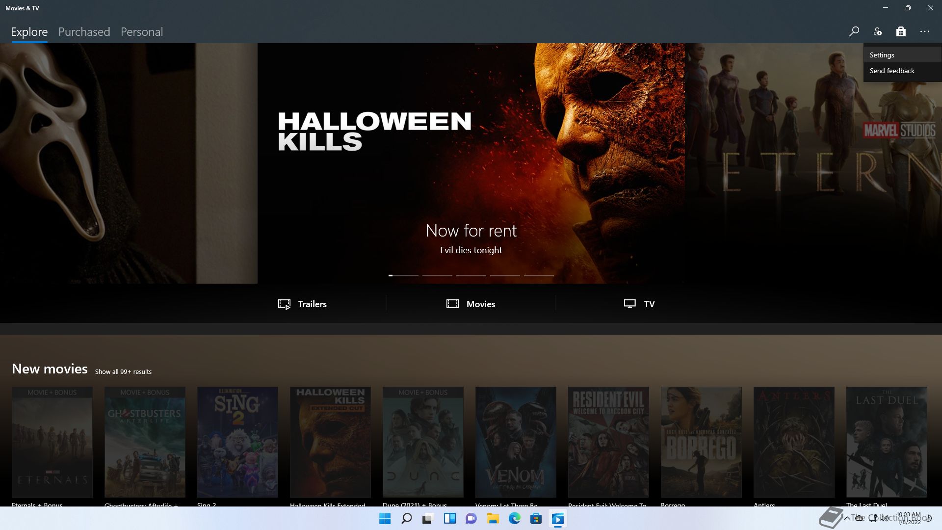
Task: Switch to the Personal tab
Action: point(142,32)
